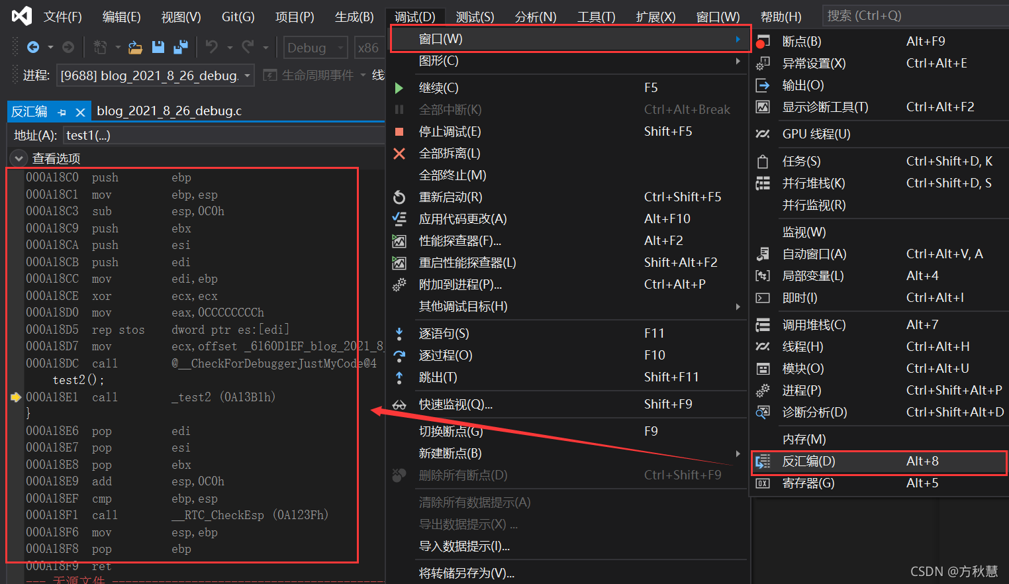Screen dimensions: 1009x584
Task: Close the 反汇编 tab
Action: coord(80,112)
